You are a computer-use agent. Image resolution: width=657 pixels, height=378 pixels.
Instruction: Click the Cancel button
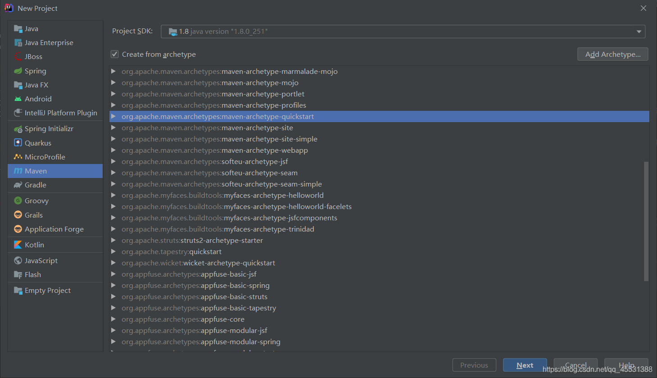(x=575, y=365)
